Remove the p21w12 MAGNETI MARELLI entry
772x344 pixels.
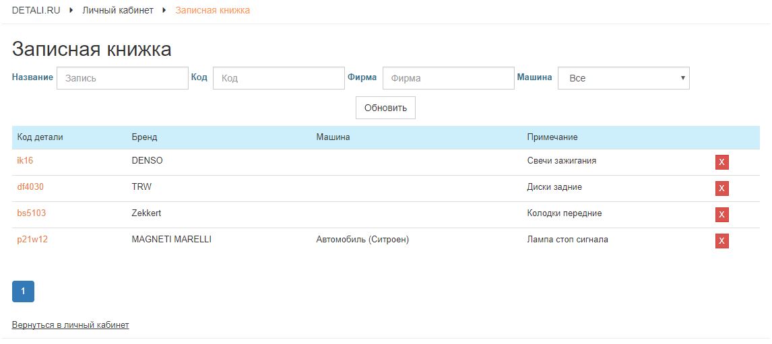(x=721, y=241)
